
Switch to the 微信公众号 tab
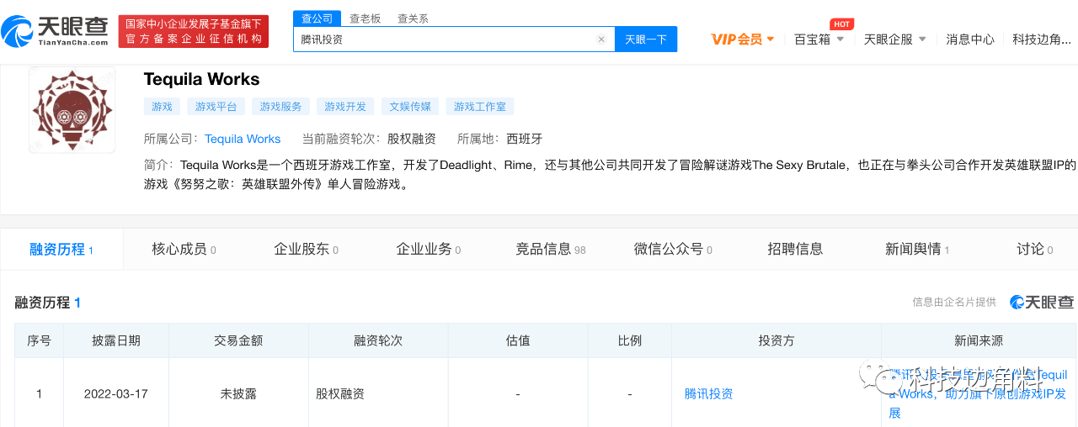click(673, 249)
